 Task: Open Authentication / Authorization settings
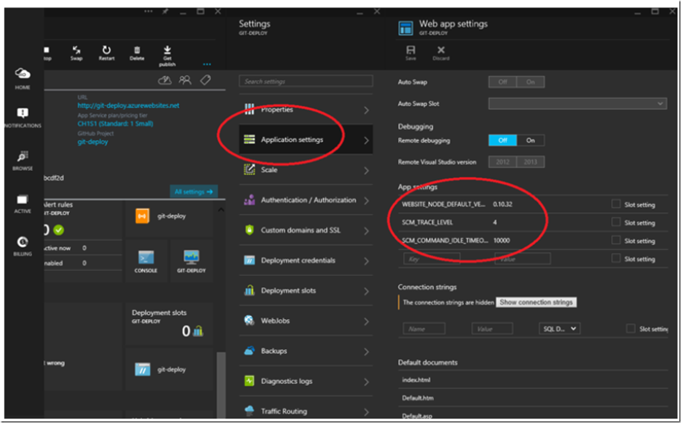[306, 200]
